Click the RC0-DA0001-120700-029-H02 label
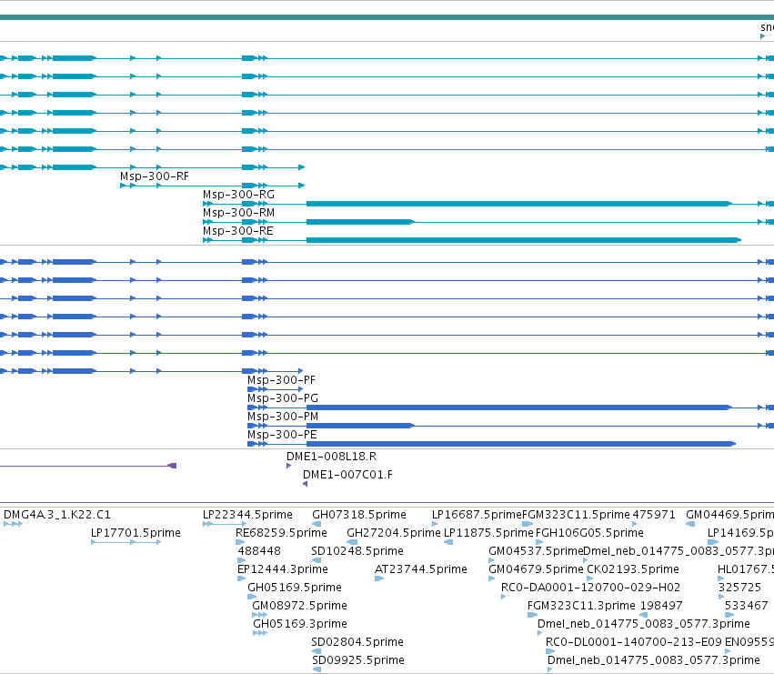The image size is (774, 674). point(591,588)
